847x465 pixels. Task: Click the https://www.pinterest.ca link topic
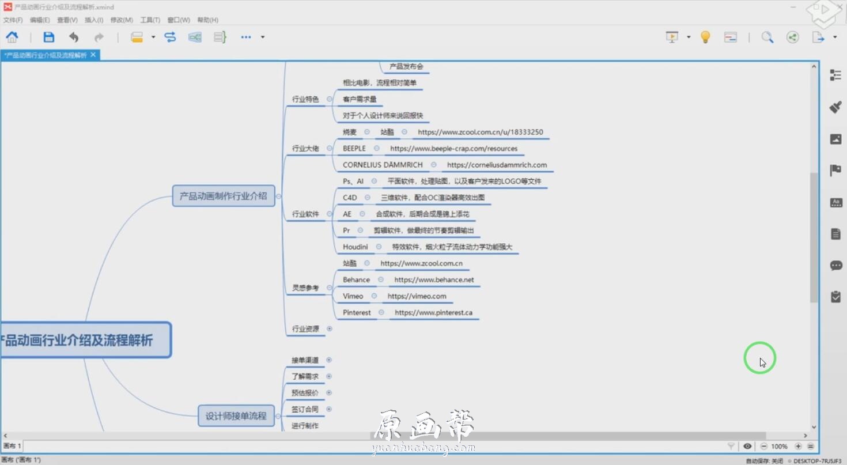click(x=433, y=312)
